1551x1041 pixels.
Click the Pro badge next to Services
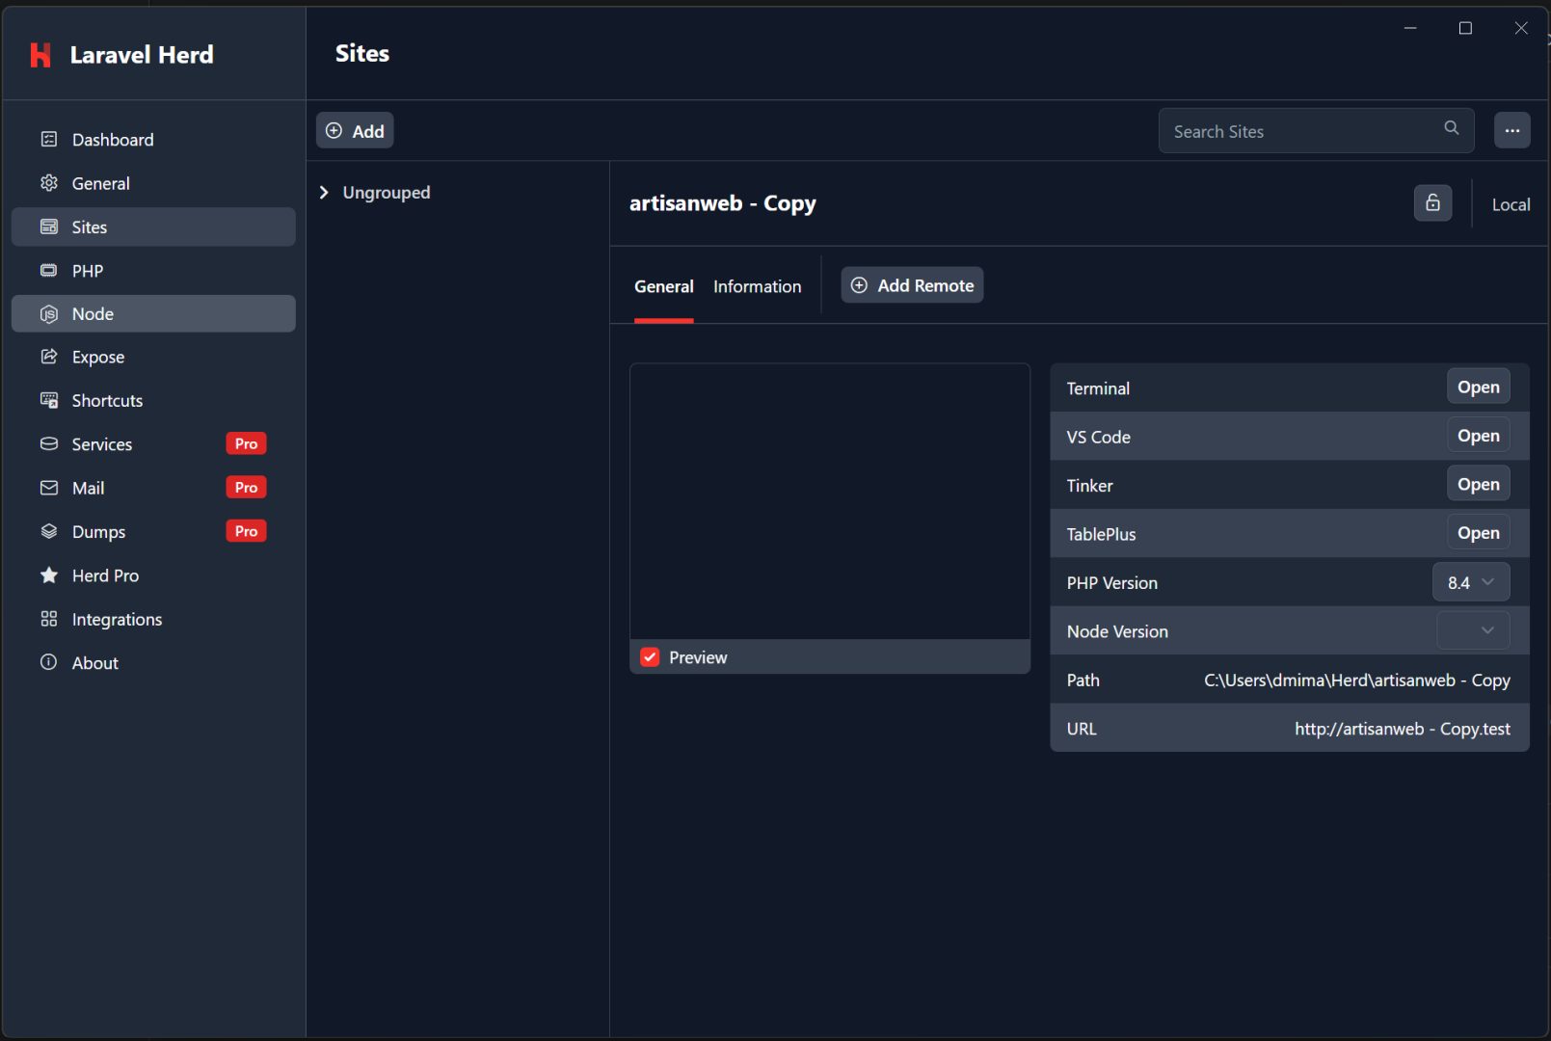247,443
